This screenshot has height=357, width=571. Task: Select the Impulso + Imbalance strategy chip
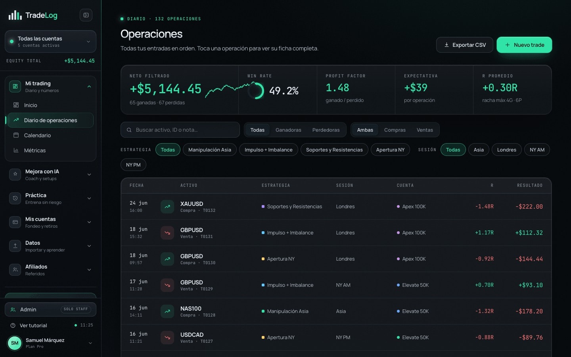pyautogui.click(x=268, y=150)
